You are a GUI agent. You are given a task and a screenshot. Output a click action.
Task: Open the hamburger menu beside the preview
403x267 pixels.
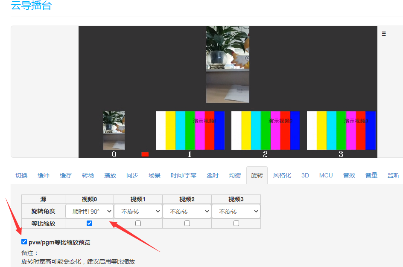coord(384,34)
